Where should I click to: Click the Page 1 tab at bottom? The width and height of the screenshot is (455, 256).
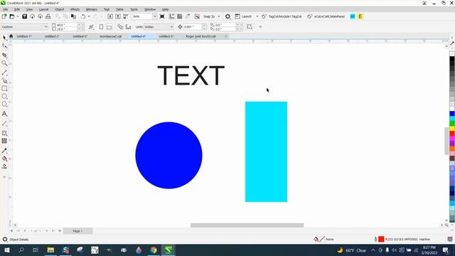click(77, 231)
